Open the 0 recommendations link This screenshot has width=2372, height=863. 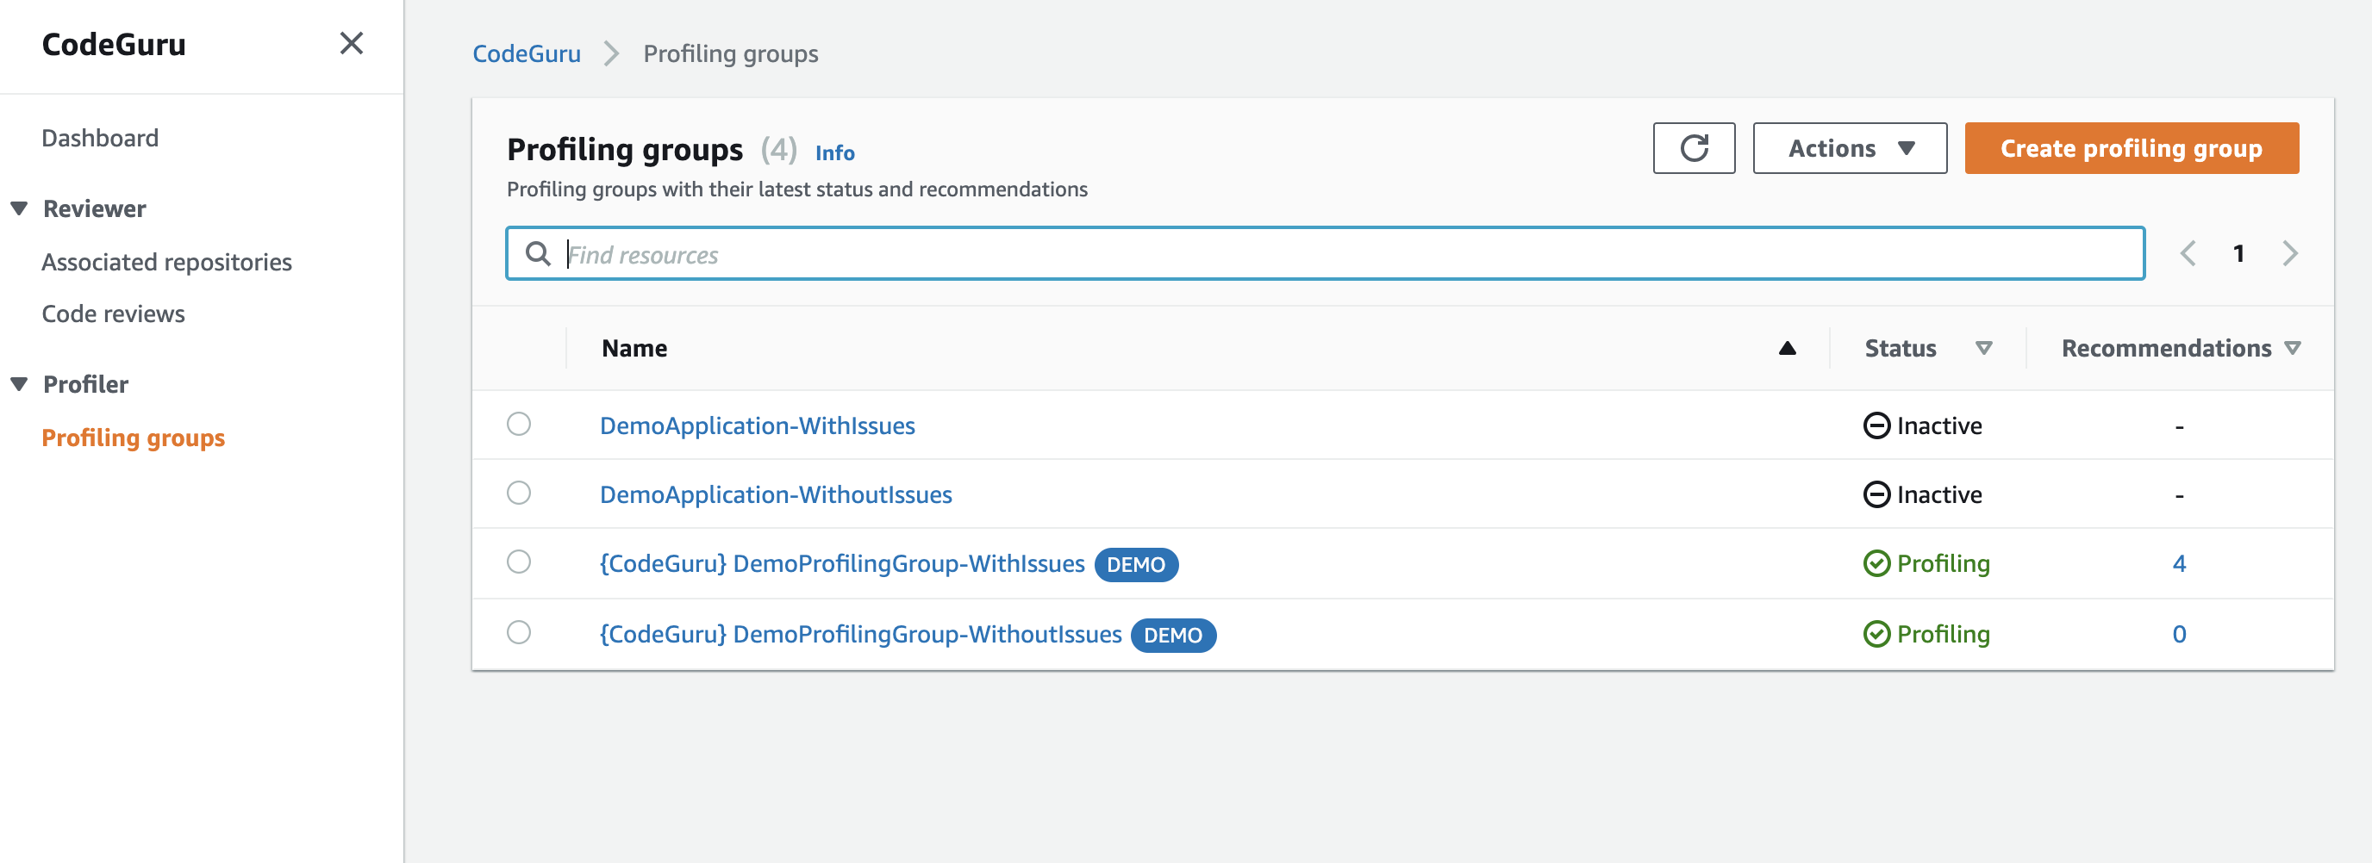[x=2179, y=634]
